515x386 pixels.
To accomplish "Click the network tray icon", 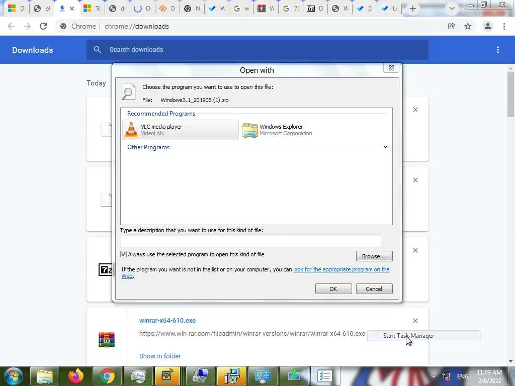I will [446, 376].
